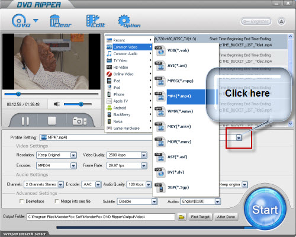Choose the DV(*.dv) format icon
This screenshot has width=296, height=237.
click(x=160, y=172)
